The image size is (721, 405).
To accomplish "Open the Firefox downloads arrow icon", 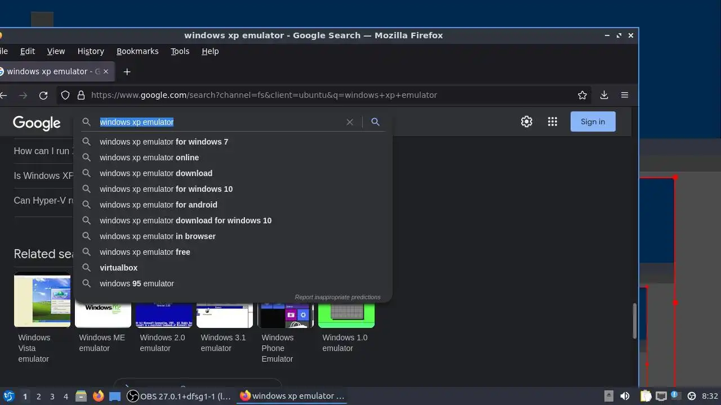I will pos(604,95).
